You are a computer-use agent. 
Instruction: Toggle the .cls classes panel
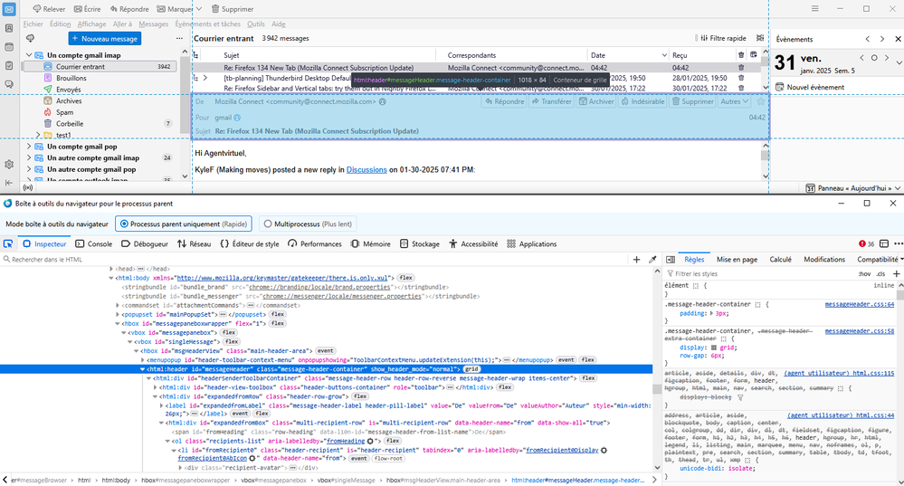coord(881,274)
